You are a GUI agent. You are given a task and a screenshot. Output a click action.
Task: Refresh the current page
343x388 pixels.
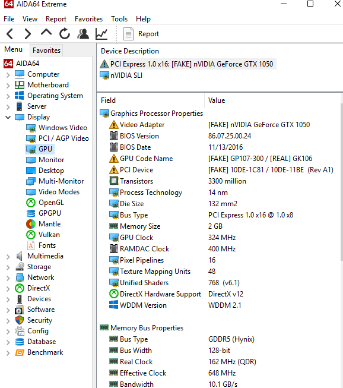pyautogui.click(x=65, y=34)
